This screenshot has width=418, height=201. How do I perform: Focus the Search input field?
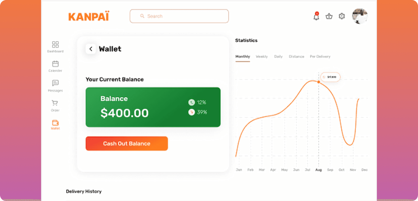[x=179, y=16]
